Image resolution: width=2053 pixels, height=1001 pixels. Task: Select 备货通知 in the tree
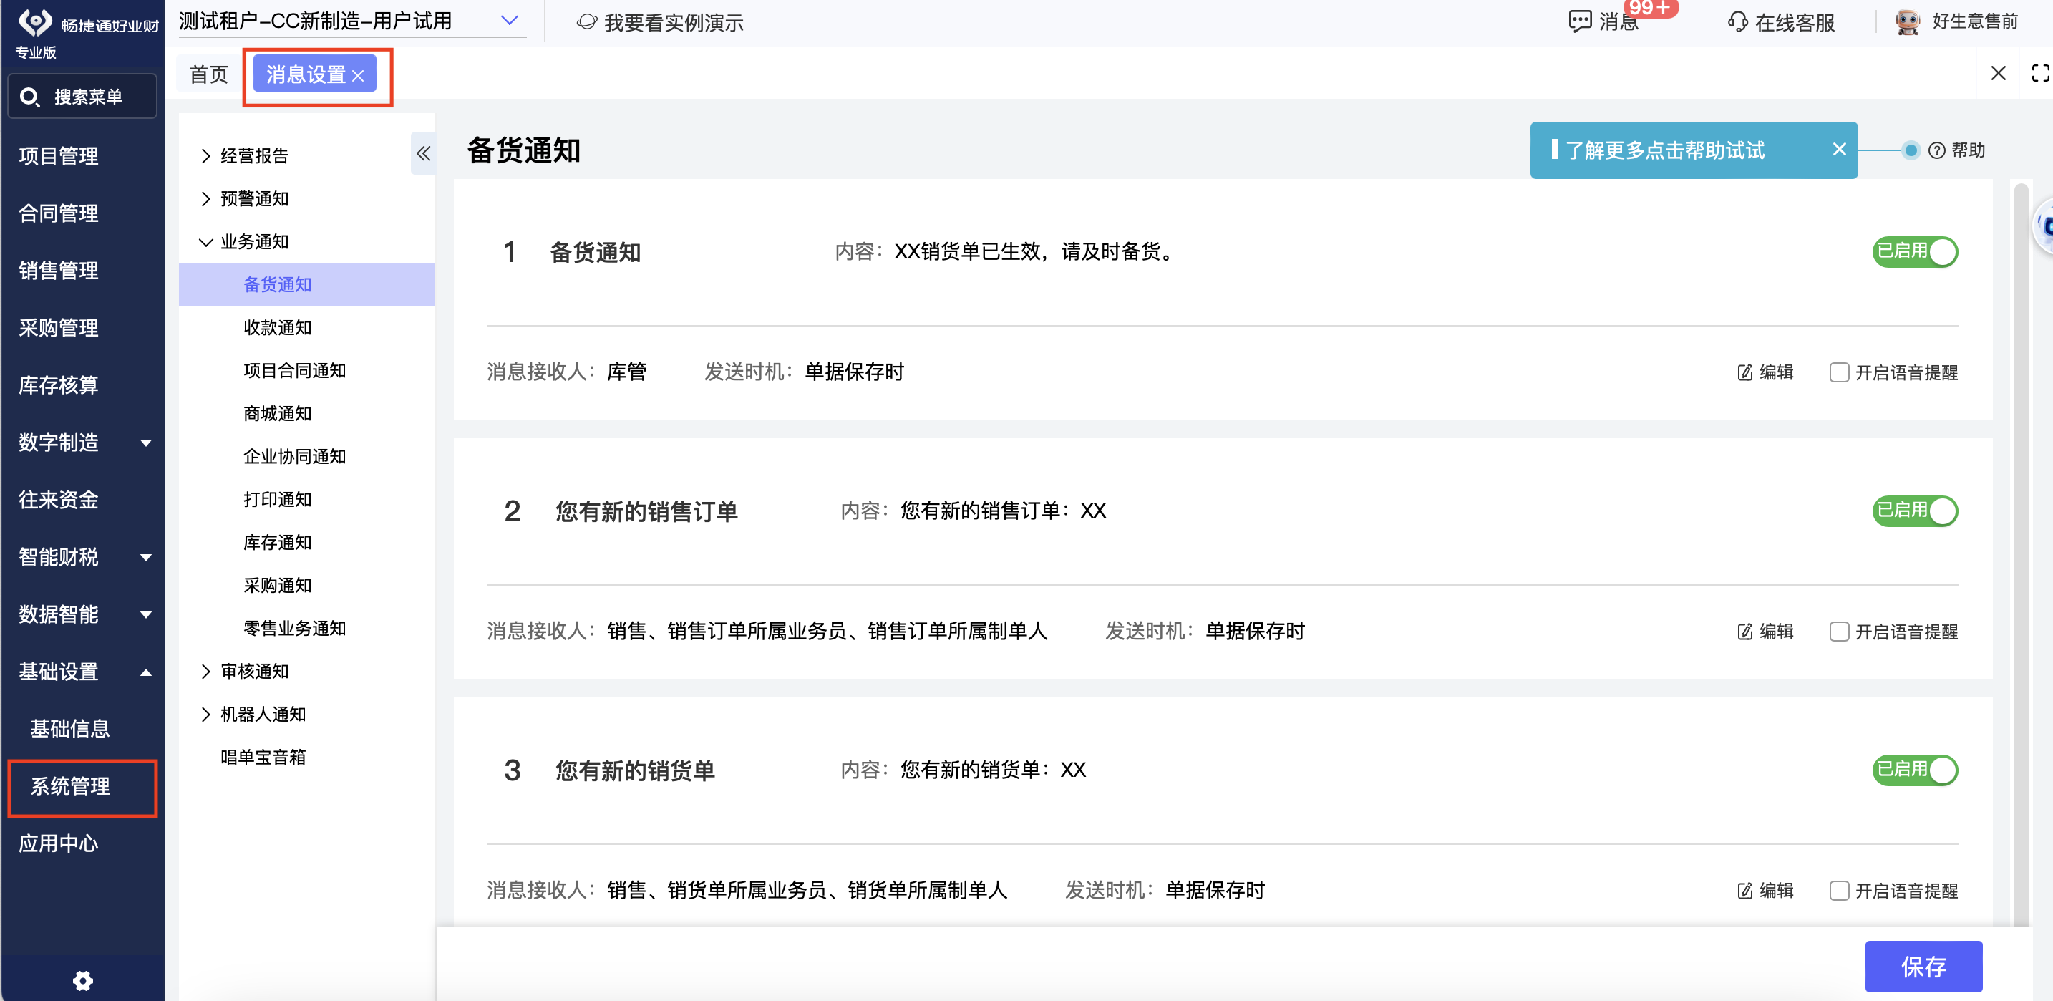click(306, 284)
